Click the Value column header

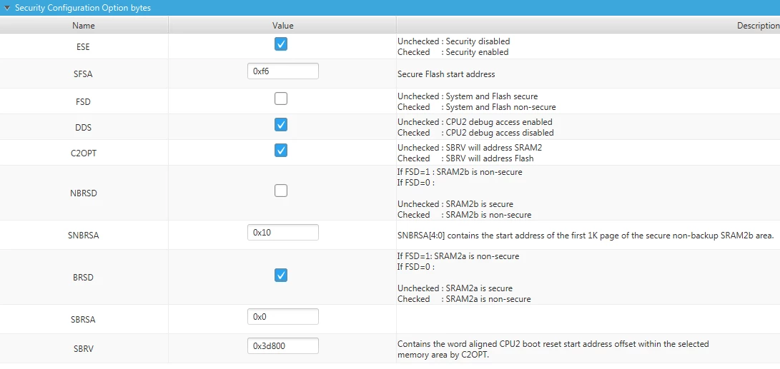282,25
